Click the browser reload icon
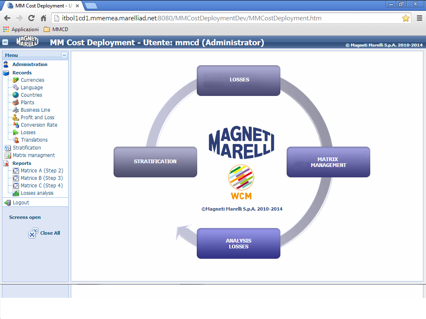426x319 pixels. tap(31, 18)
